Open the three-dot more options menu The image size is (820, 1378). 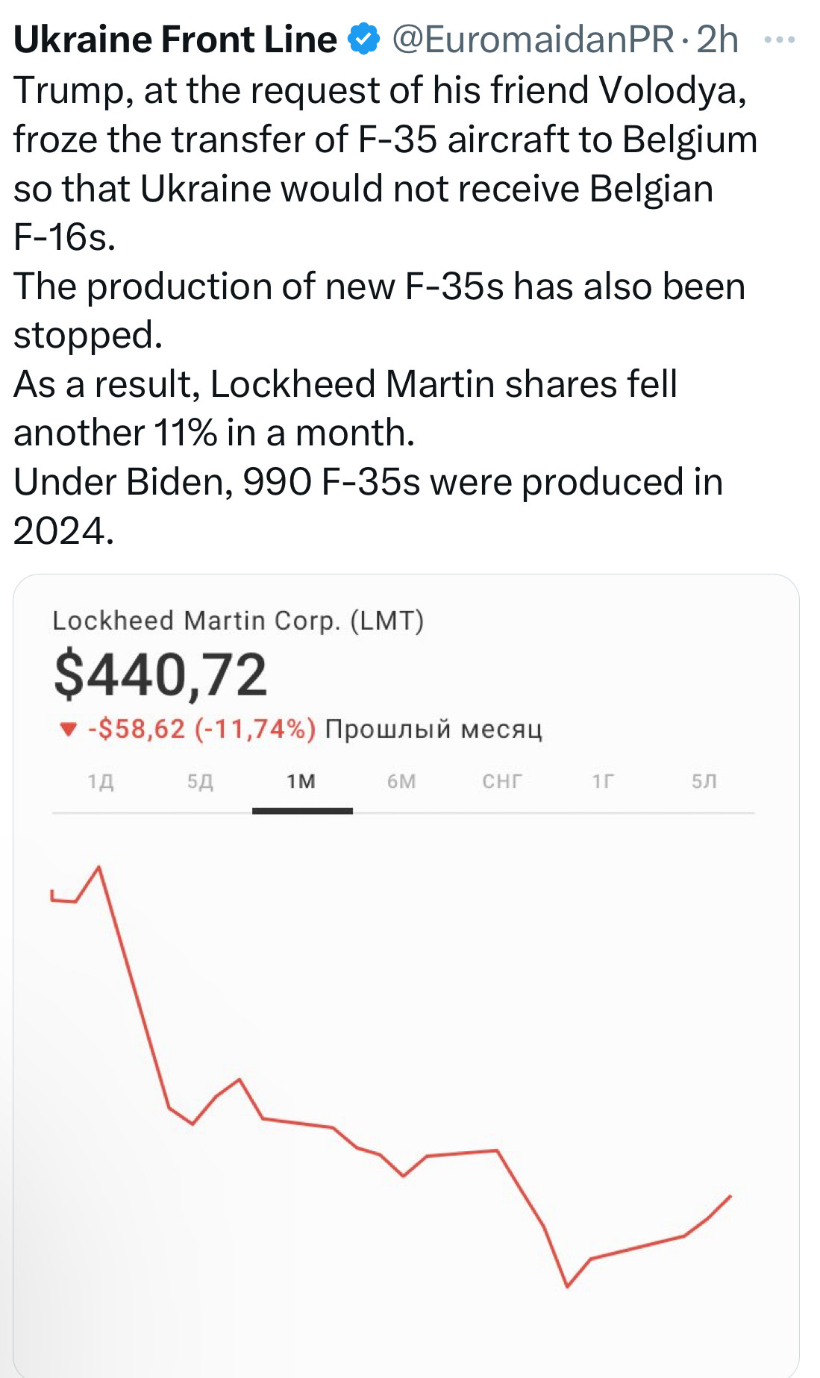click(780, 40)
